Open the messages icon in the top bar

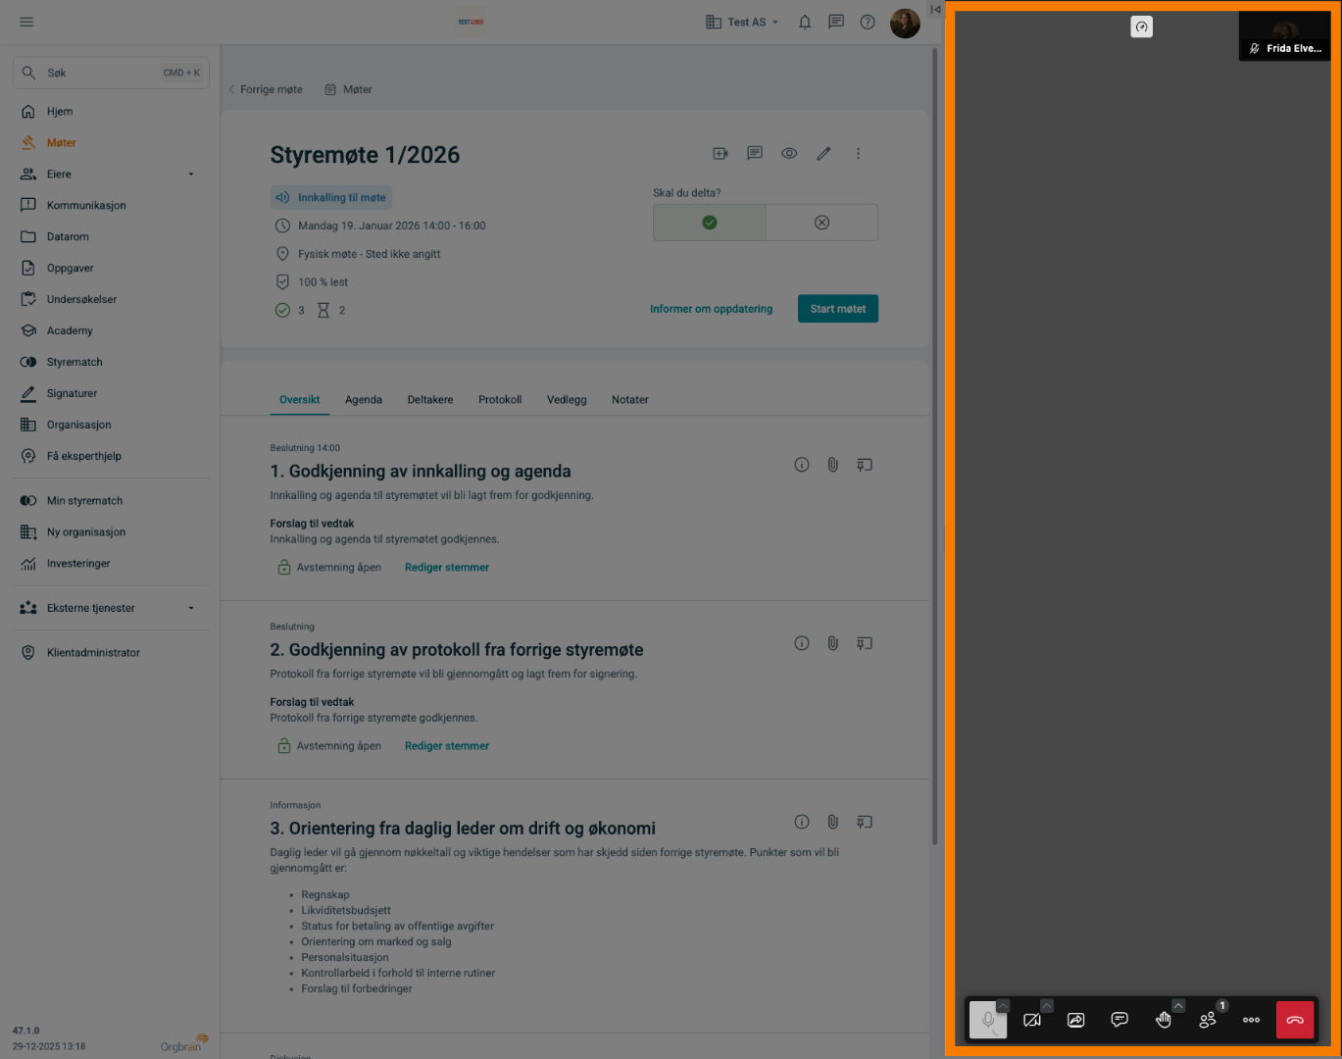[x=836, y=22]
